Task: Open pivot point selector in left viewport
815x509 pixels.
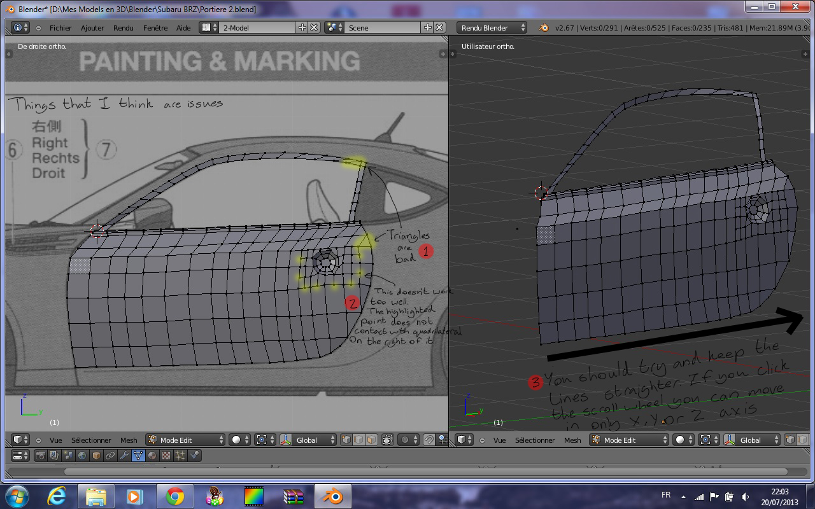Action: 264,440
